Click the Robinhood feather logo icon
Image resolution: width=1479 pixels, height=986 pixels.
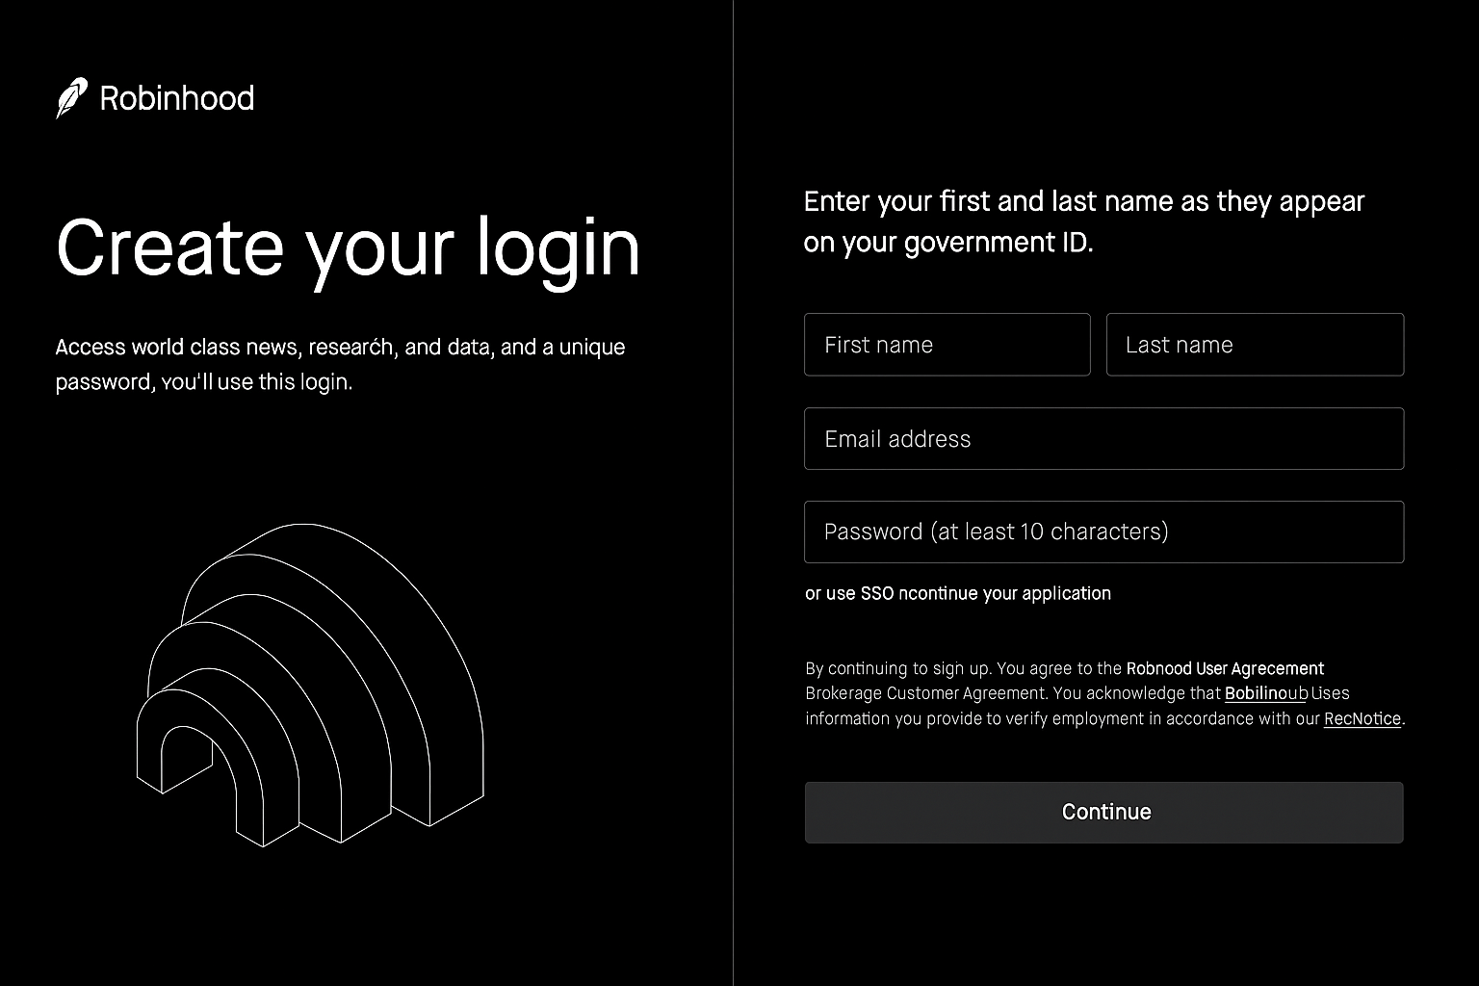click(71, 98)
